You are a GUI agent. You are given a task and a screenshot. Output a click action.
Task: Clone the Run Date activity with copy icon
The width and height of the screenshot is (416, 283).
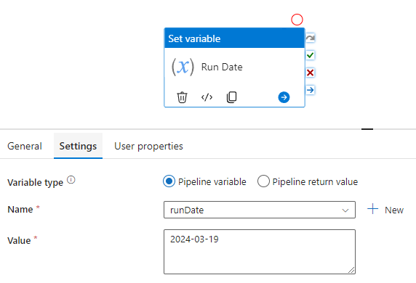[231, 97]
